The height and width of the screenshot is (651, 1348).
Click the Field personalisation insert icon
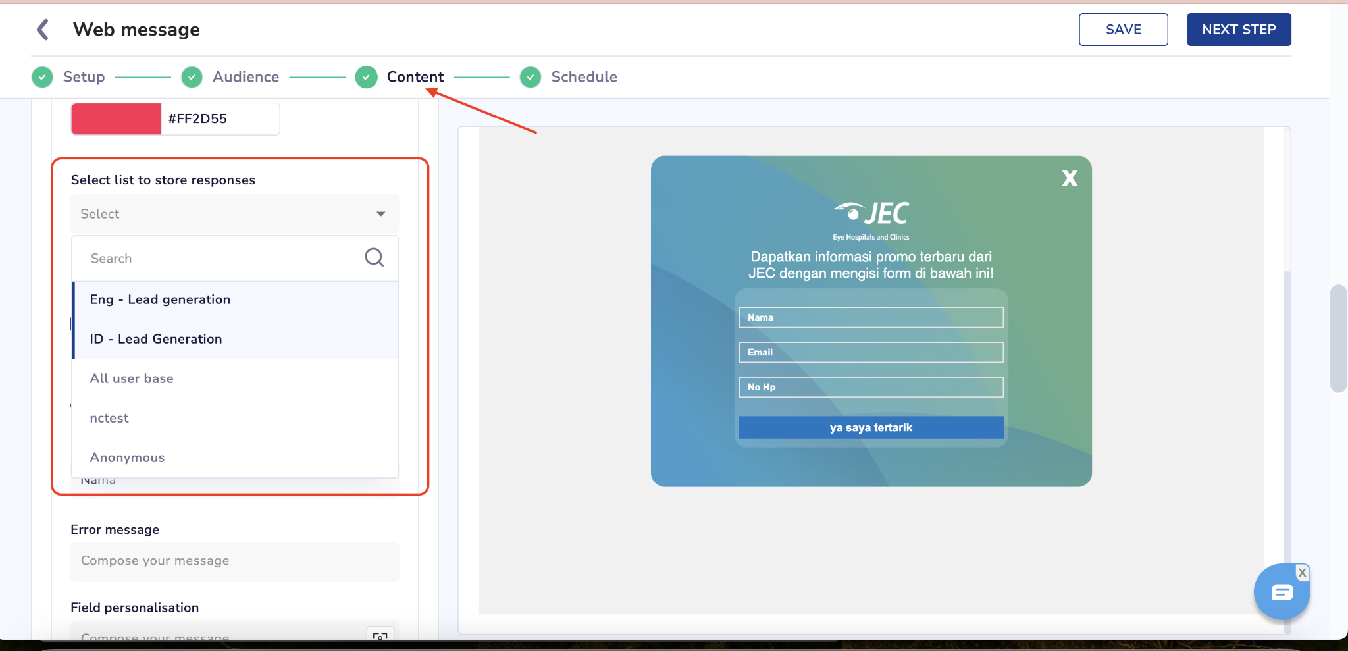(380, 635)
